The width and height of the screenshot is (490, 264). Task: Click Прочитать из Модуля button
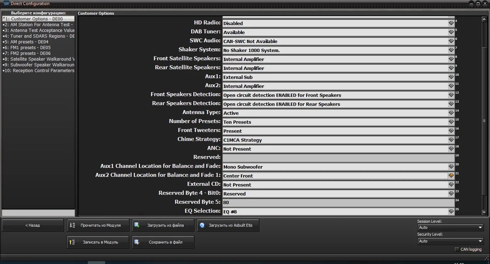tap(98, 225)
